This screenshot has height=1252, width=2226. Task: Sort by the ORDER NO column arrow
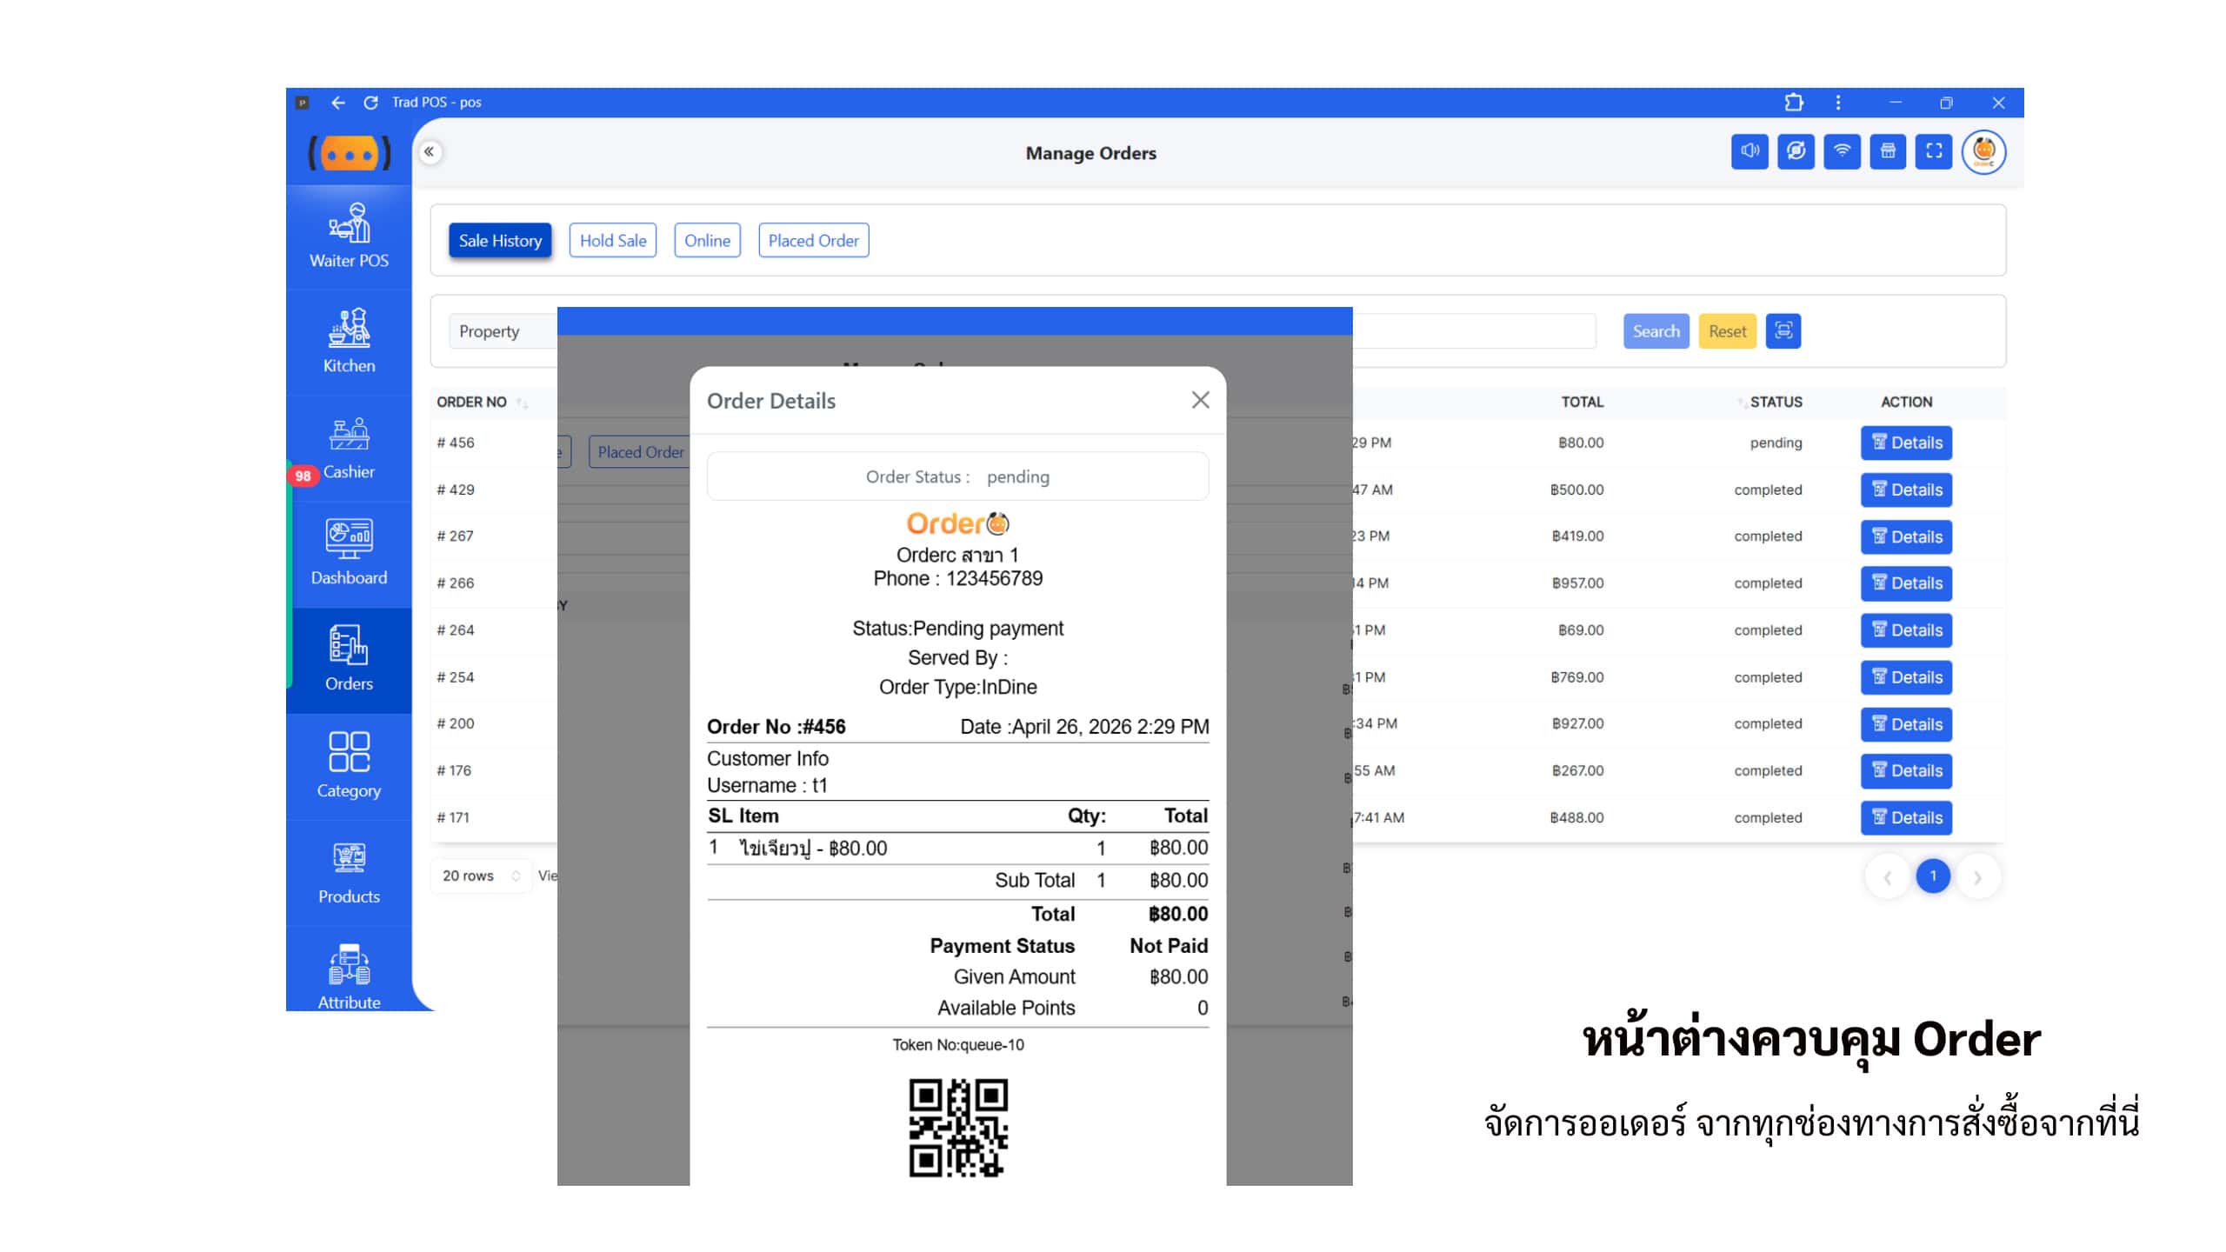click(x=522, y=403)
